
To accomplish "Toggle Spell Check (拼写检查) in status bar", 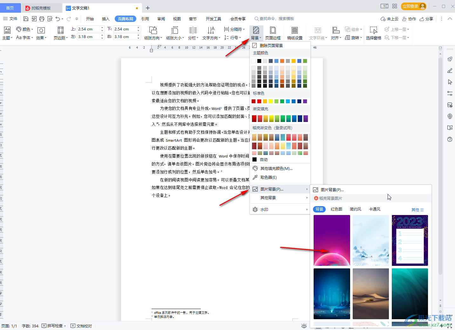I will click(54, 326).
